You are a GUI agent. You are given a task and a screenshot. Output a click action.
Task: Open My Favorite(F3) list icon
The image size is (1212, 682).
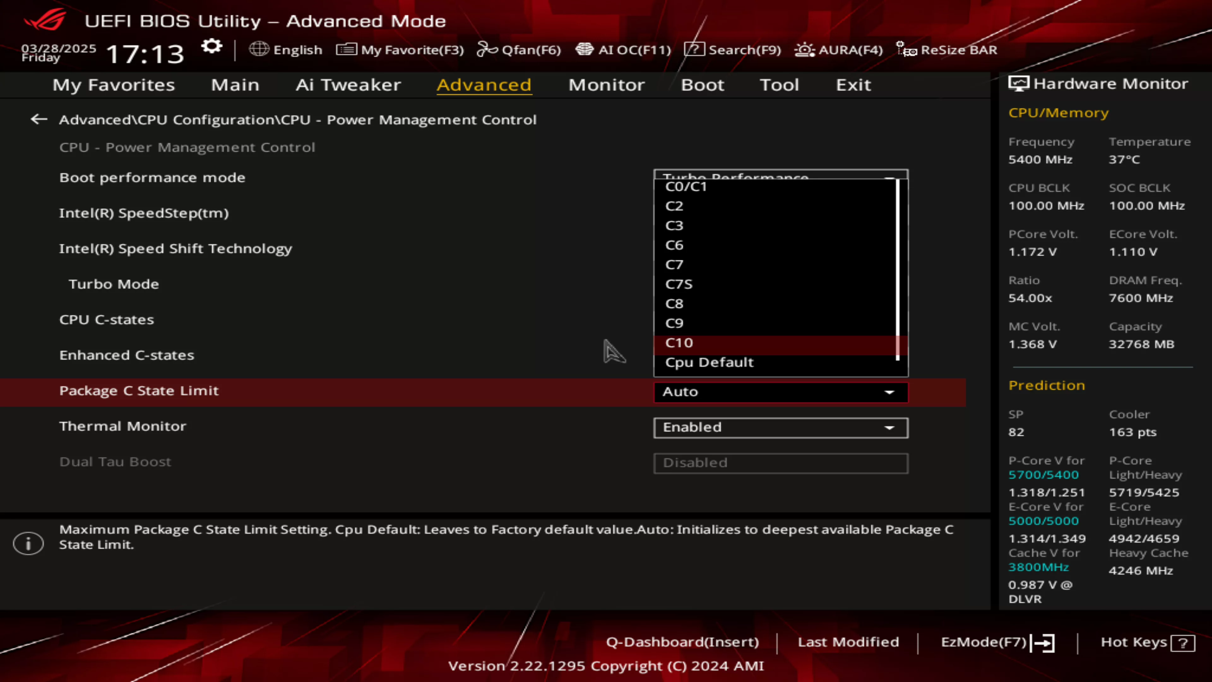tap(346, 49)
